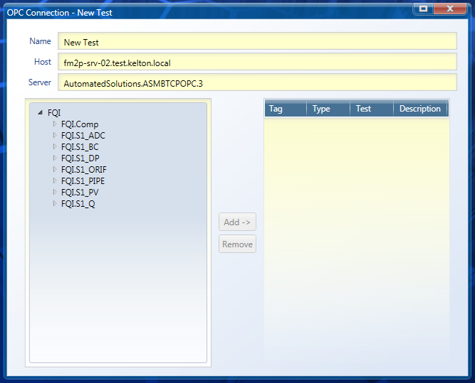Select FQI.Comp in the tree

[80, 124]
